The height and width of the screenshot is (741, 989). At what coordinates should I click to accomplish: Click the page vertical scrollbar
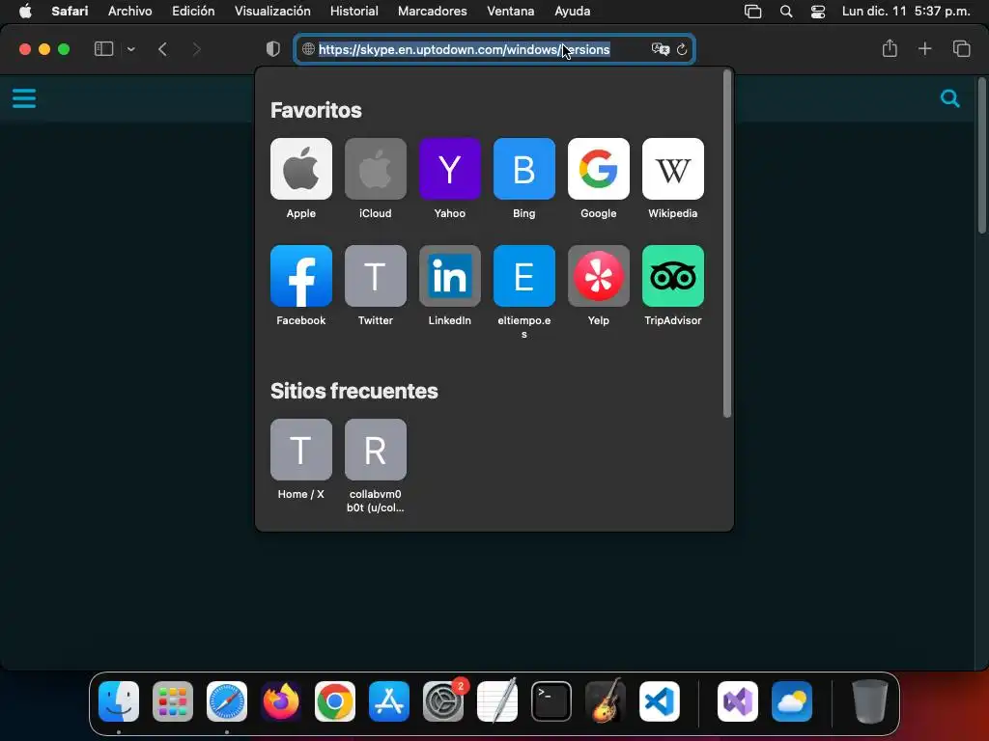[982, 155]
